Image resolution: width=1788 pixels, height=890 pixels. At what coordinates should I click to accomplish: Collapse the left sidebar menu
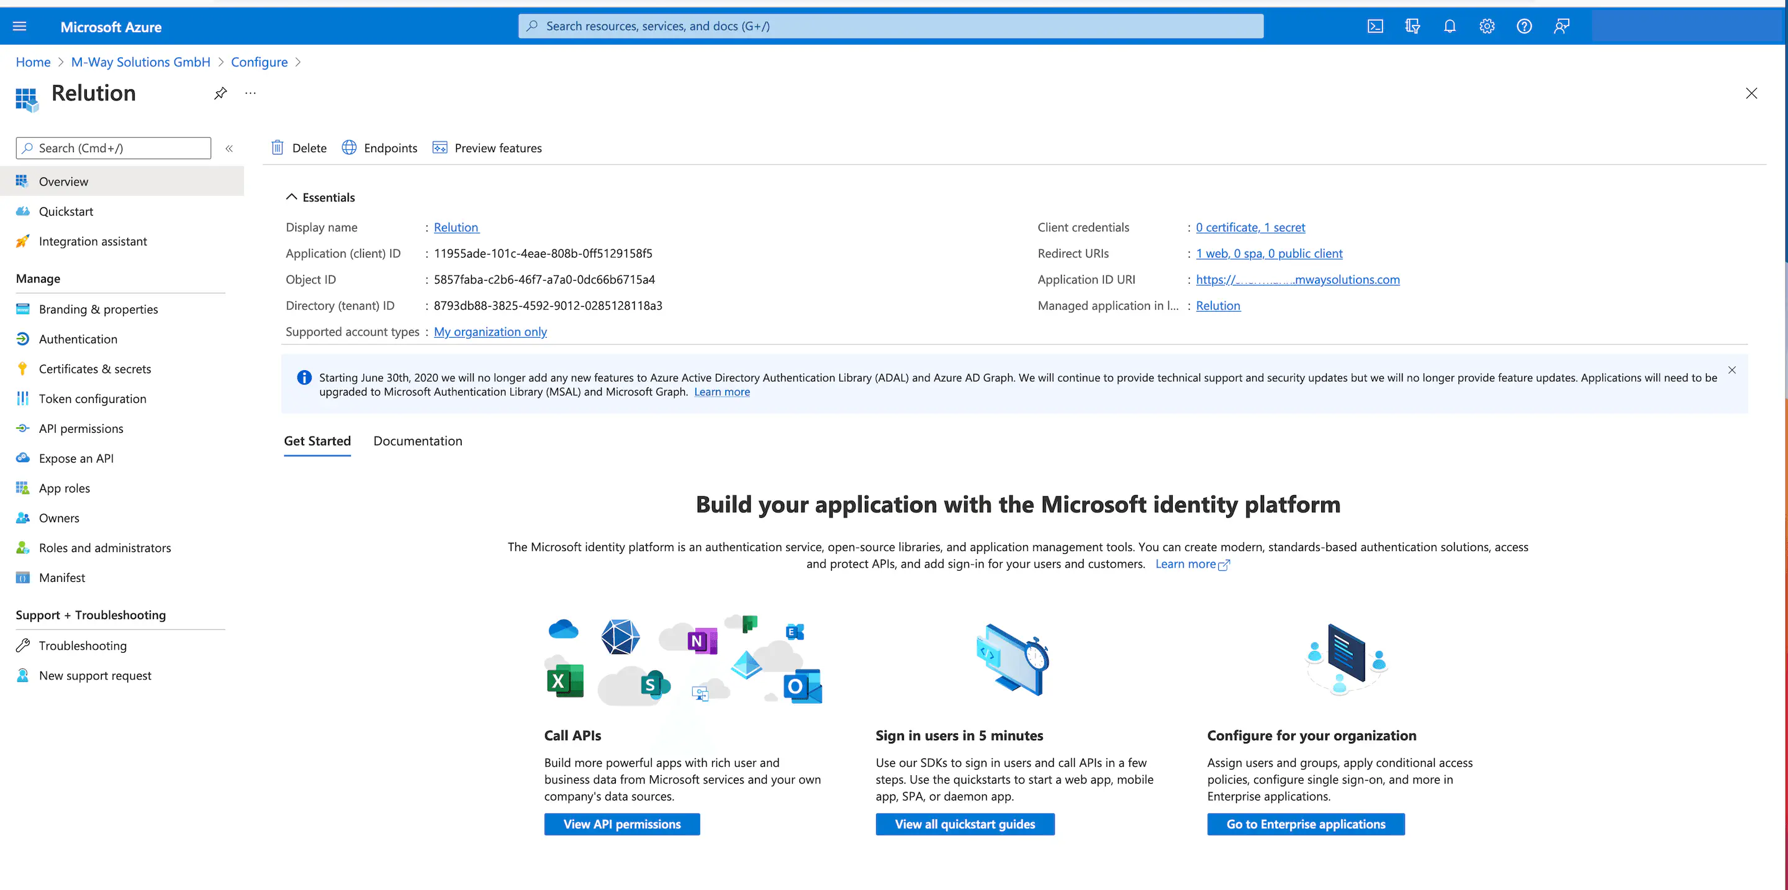tap(229, 148)
